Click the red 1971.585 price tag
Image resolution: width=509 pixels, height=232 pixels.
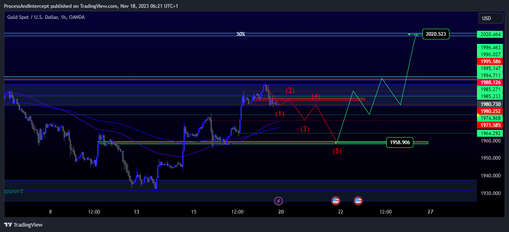tap(490, 125)
